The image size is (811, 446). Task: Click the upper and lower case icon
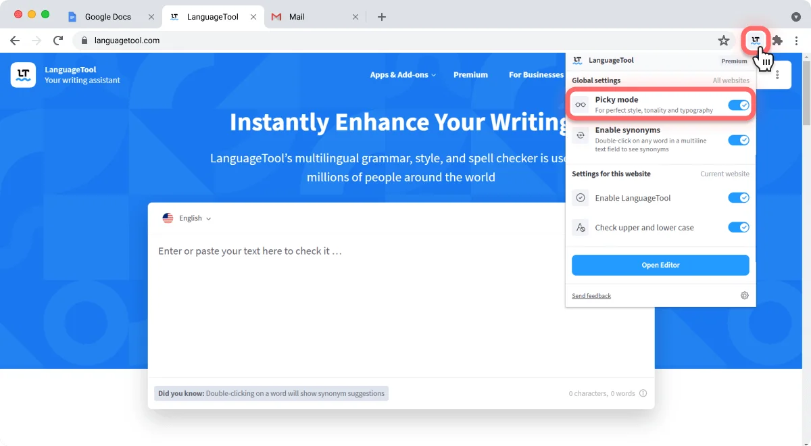pos(580,228)
